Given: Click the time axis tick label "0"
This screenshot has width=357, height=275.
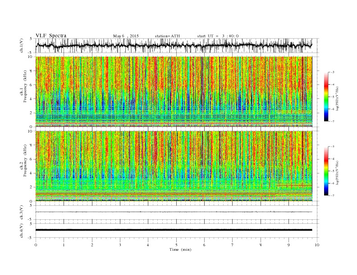Looking at the screenshot, I should [36, 245].
